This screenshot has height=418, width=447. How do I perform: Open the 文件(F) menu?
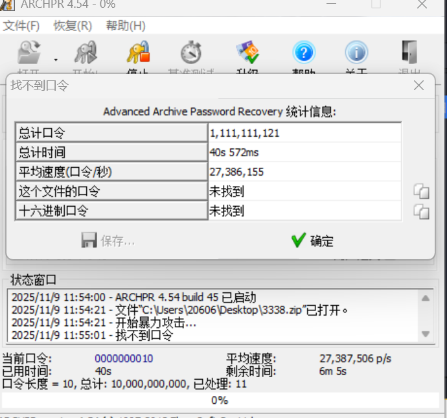coord(21,26)
